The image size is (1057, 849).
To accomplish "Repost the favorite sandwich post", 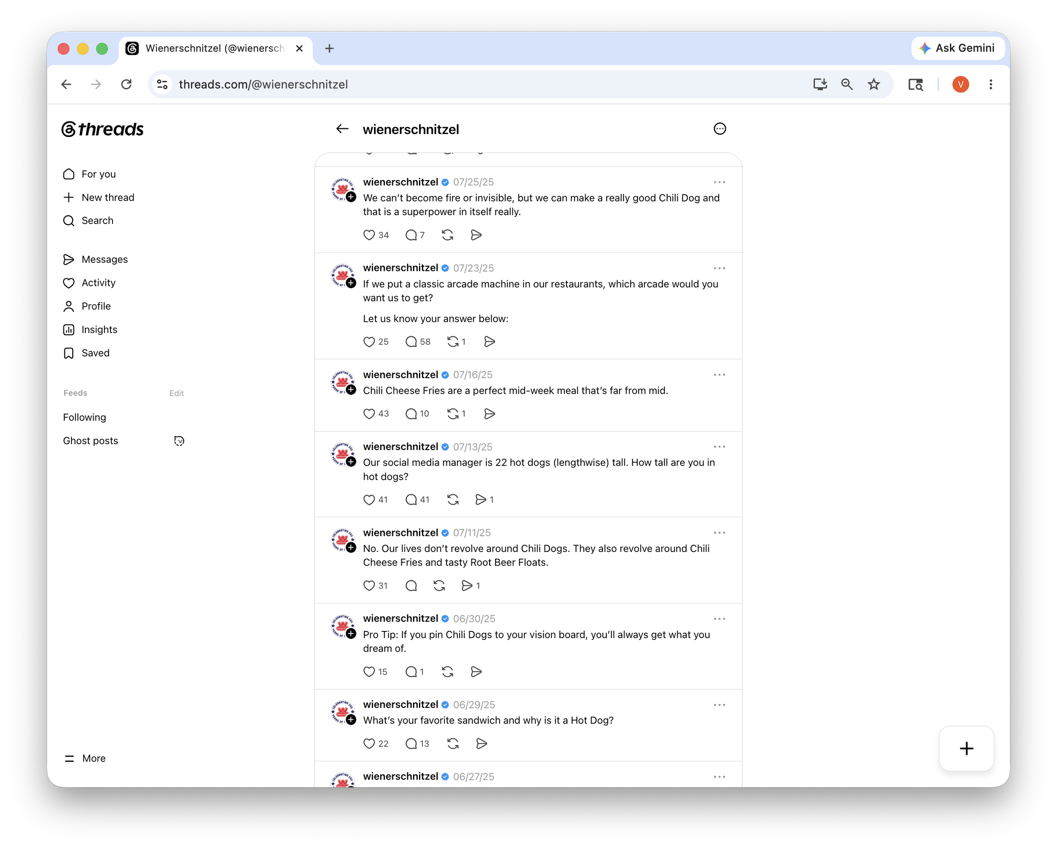I will [452, 744].
